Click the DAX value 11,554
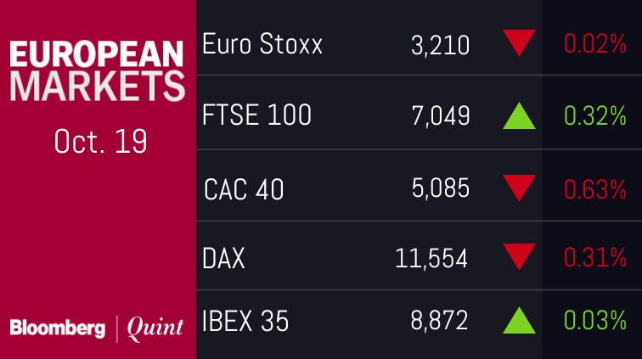 click(431, 258)
